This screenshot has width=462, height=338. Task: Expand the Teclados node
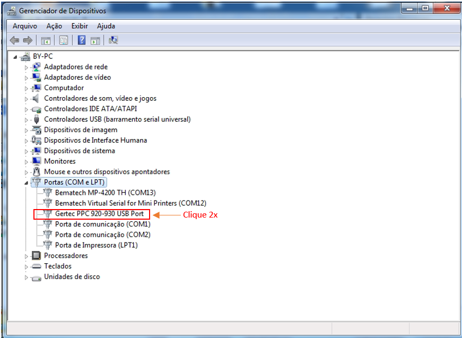coord(26,267)
